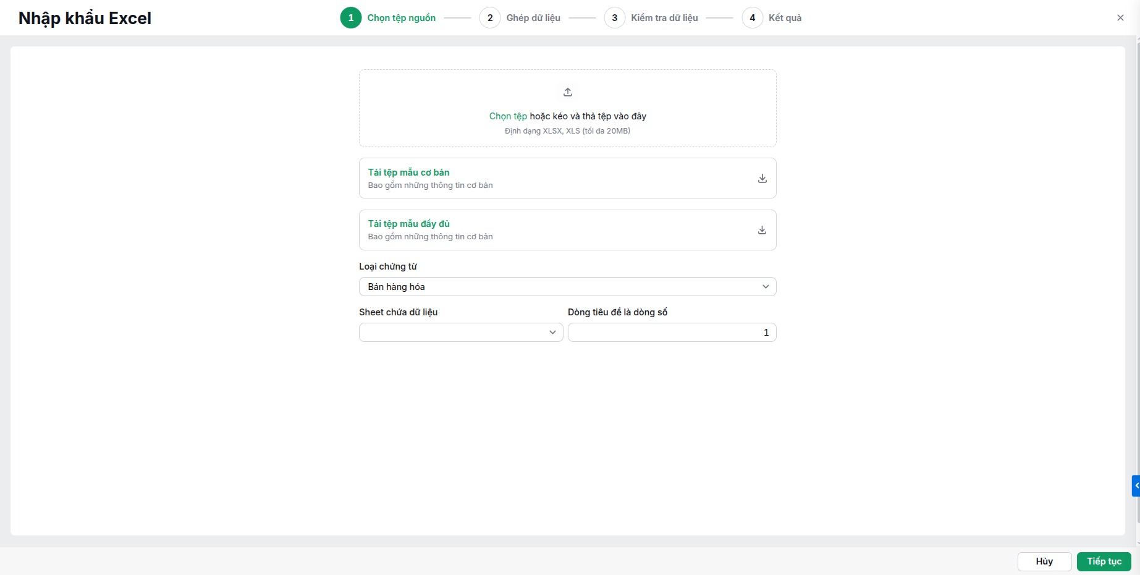Image resolution: width=1140 pixels, height=575 pixels.
Task: Click the 'Nhập khẩu Excel' title
Action: (x=85, y=19)
